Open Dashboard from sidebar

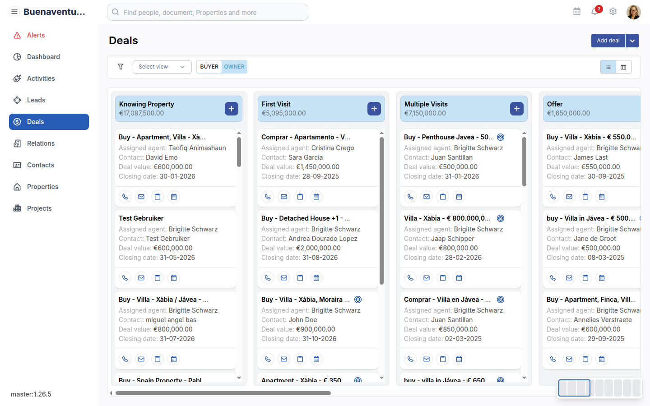click(49, 57)
